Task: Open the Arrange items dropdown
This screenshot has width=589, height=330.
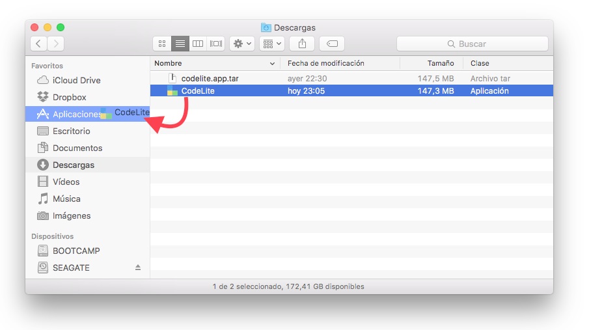Action: click(272, 44)
